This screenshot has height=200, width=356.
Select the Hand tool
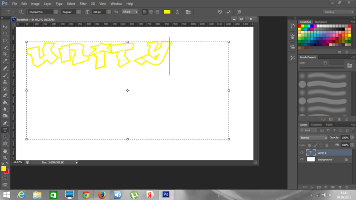[x=5, y=151]
